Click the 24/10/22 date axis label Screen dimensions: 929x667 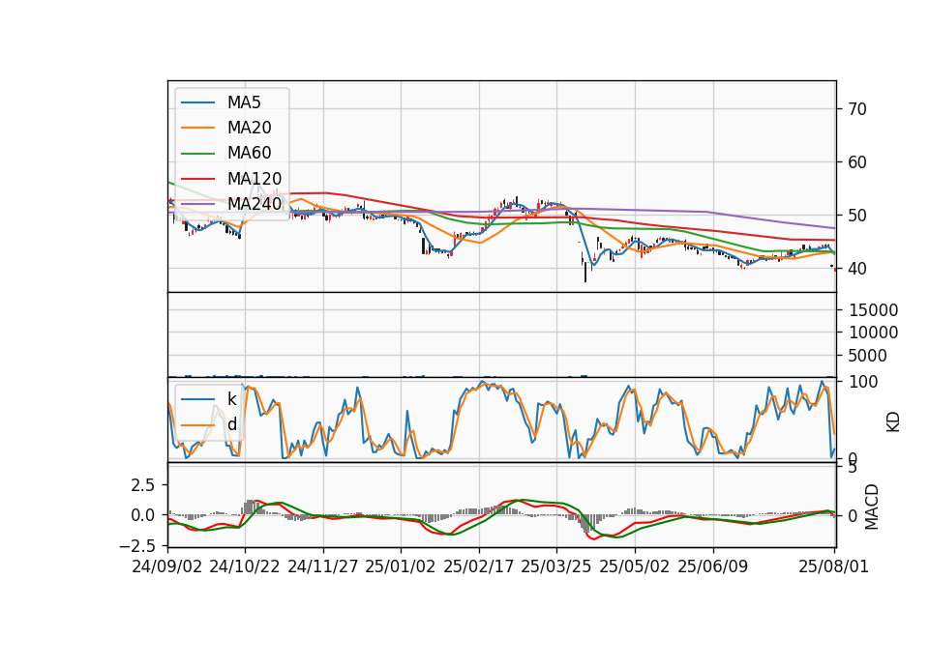pyautogui.click(x=245, y=566)
